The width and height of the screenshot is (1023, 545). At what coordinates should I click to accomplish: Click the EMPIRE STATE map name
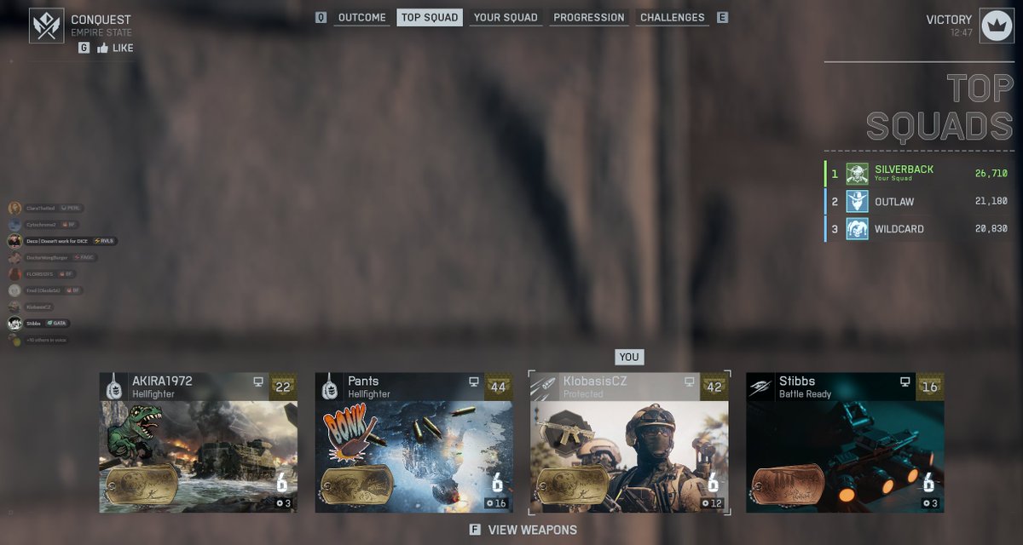click(101, 32)
